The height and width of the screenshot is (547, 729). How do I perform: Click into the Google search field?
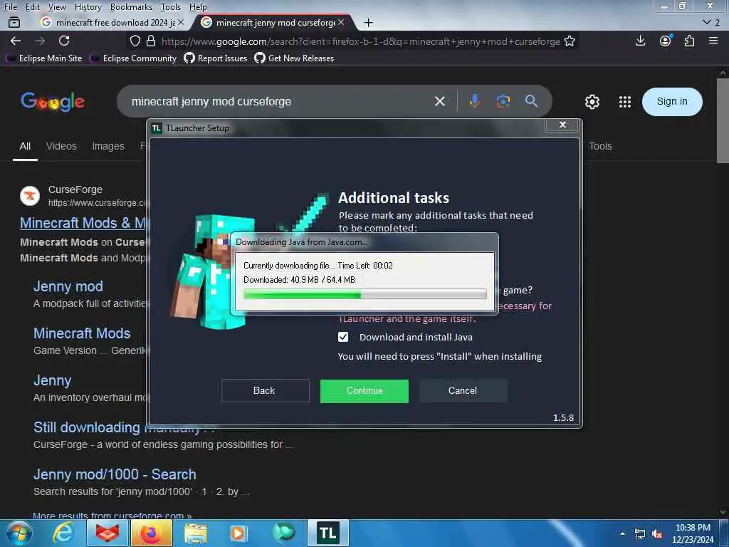pyautogui.click(x=279, y=101)
